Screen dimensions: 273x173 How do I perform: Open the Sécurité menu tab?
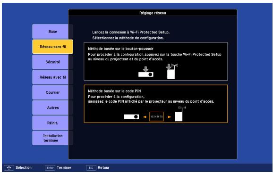(52, 62)
